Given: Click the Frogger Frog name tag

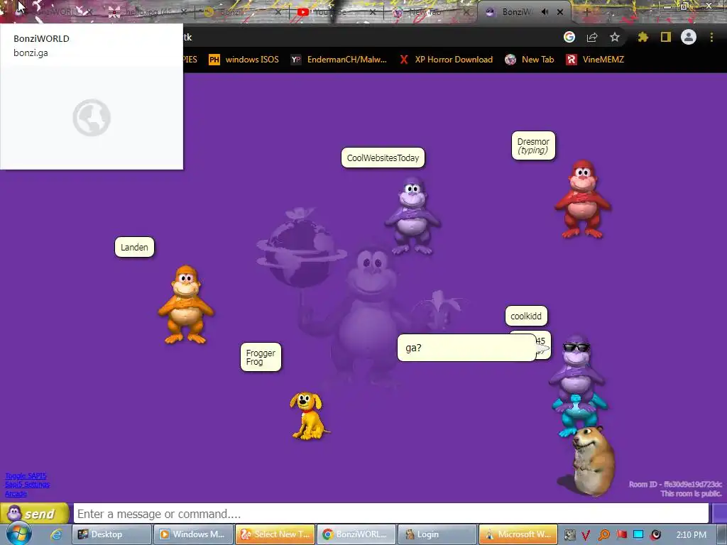Looking at the screenshot, I should pyautogui.click(x=261, y=357).
